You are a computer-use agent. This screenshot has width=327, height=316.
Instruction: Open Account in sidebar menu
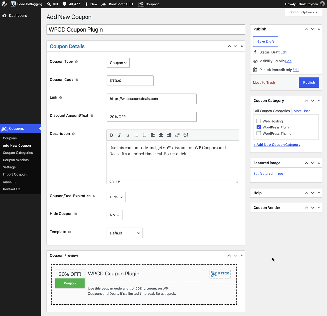[9, 182]
